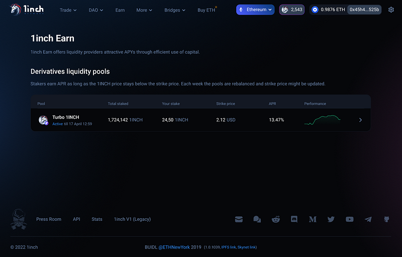402x257 pixels.
Task: Open the Ethereum network selector
Action: coord(255,10)
